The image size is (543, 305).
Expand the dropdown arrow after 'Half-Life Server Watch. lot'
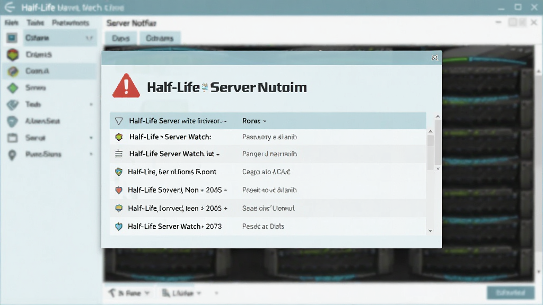pyautogui.click(x=218, y=155)
